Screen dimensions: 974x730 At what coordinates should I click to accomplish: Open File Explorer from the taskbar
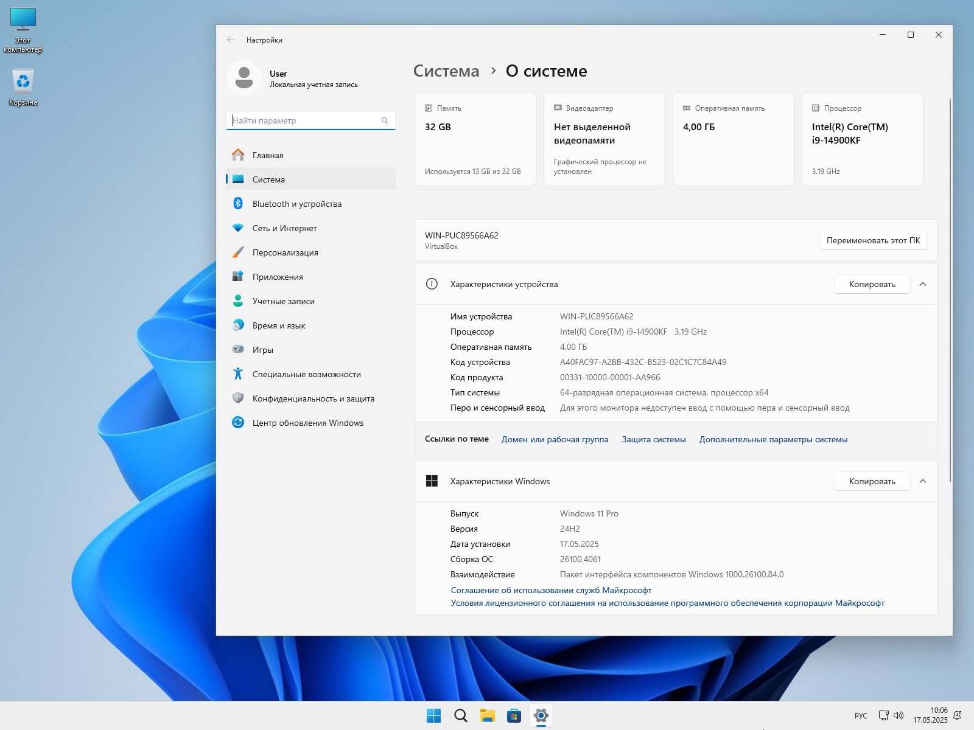point(488,715)
